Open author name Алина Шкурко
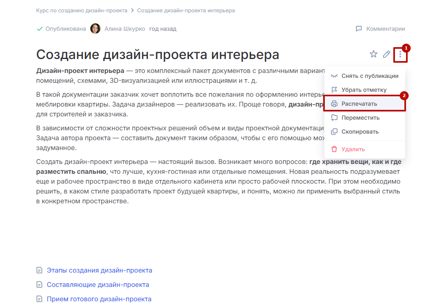Image resolution: width=438 pixels, height=307 pixels. point(125,29)
